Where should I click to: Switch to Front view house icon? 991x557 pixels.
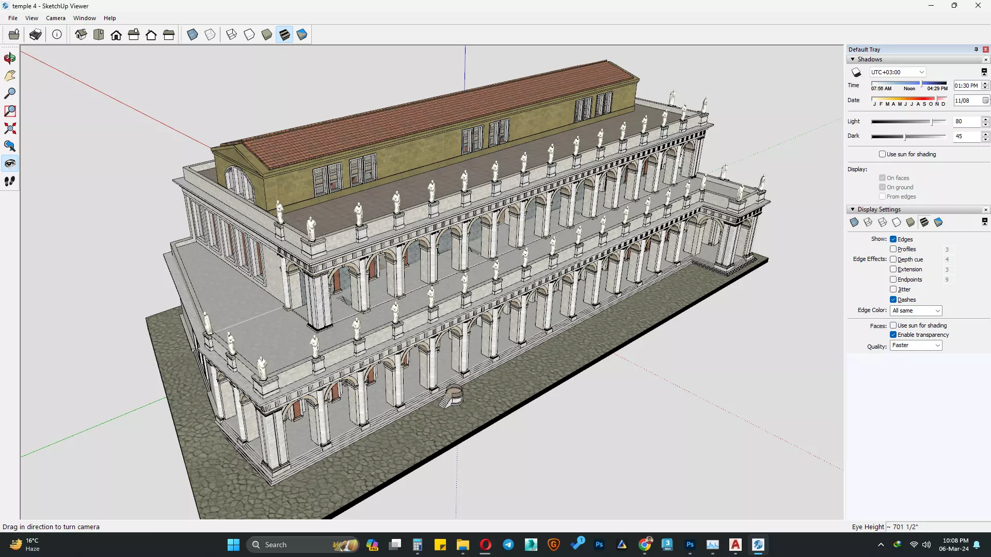(x=116, y=35)
